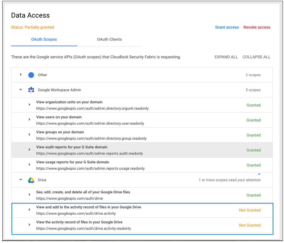The width and height of the screenshot is (284, 243).
Task: Click the Data Access heading
Action: click(30, 15)
